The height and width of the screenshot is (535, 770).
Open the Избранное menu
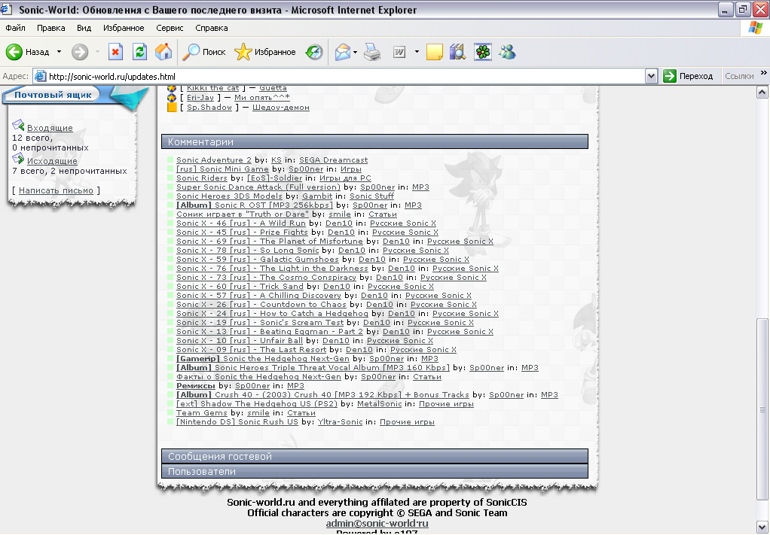pos(124,28)
